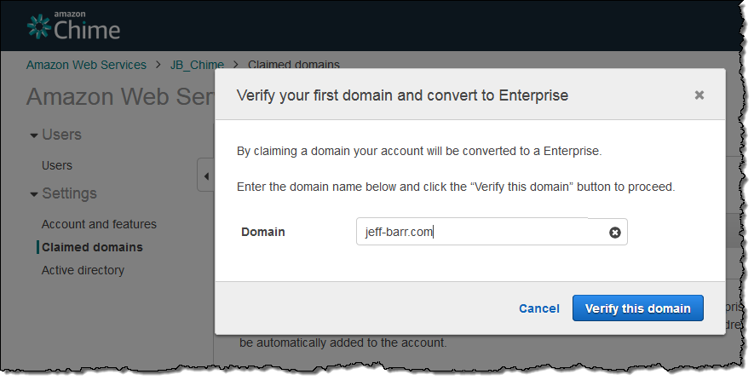The height and width of the screenshot is (380, 754).
Task: Collapse the Users section triangle
Action: pos(33,135)
